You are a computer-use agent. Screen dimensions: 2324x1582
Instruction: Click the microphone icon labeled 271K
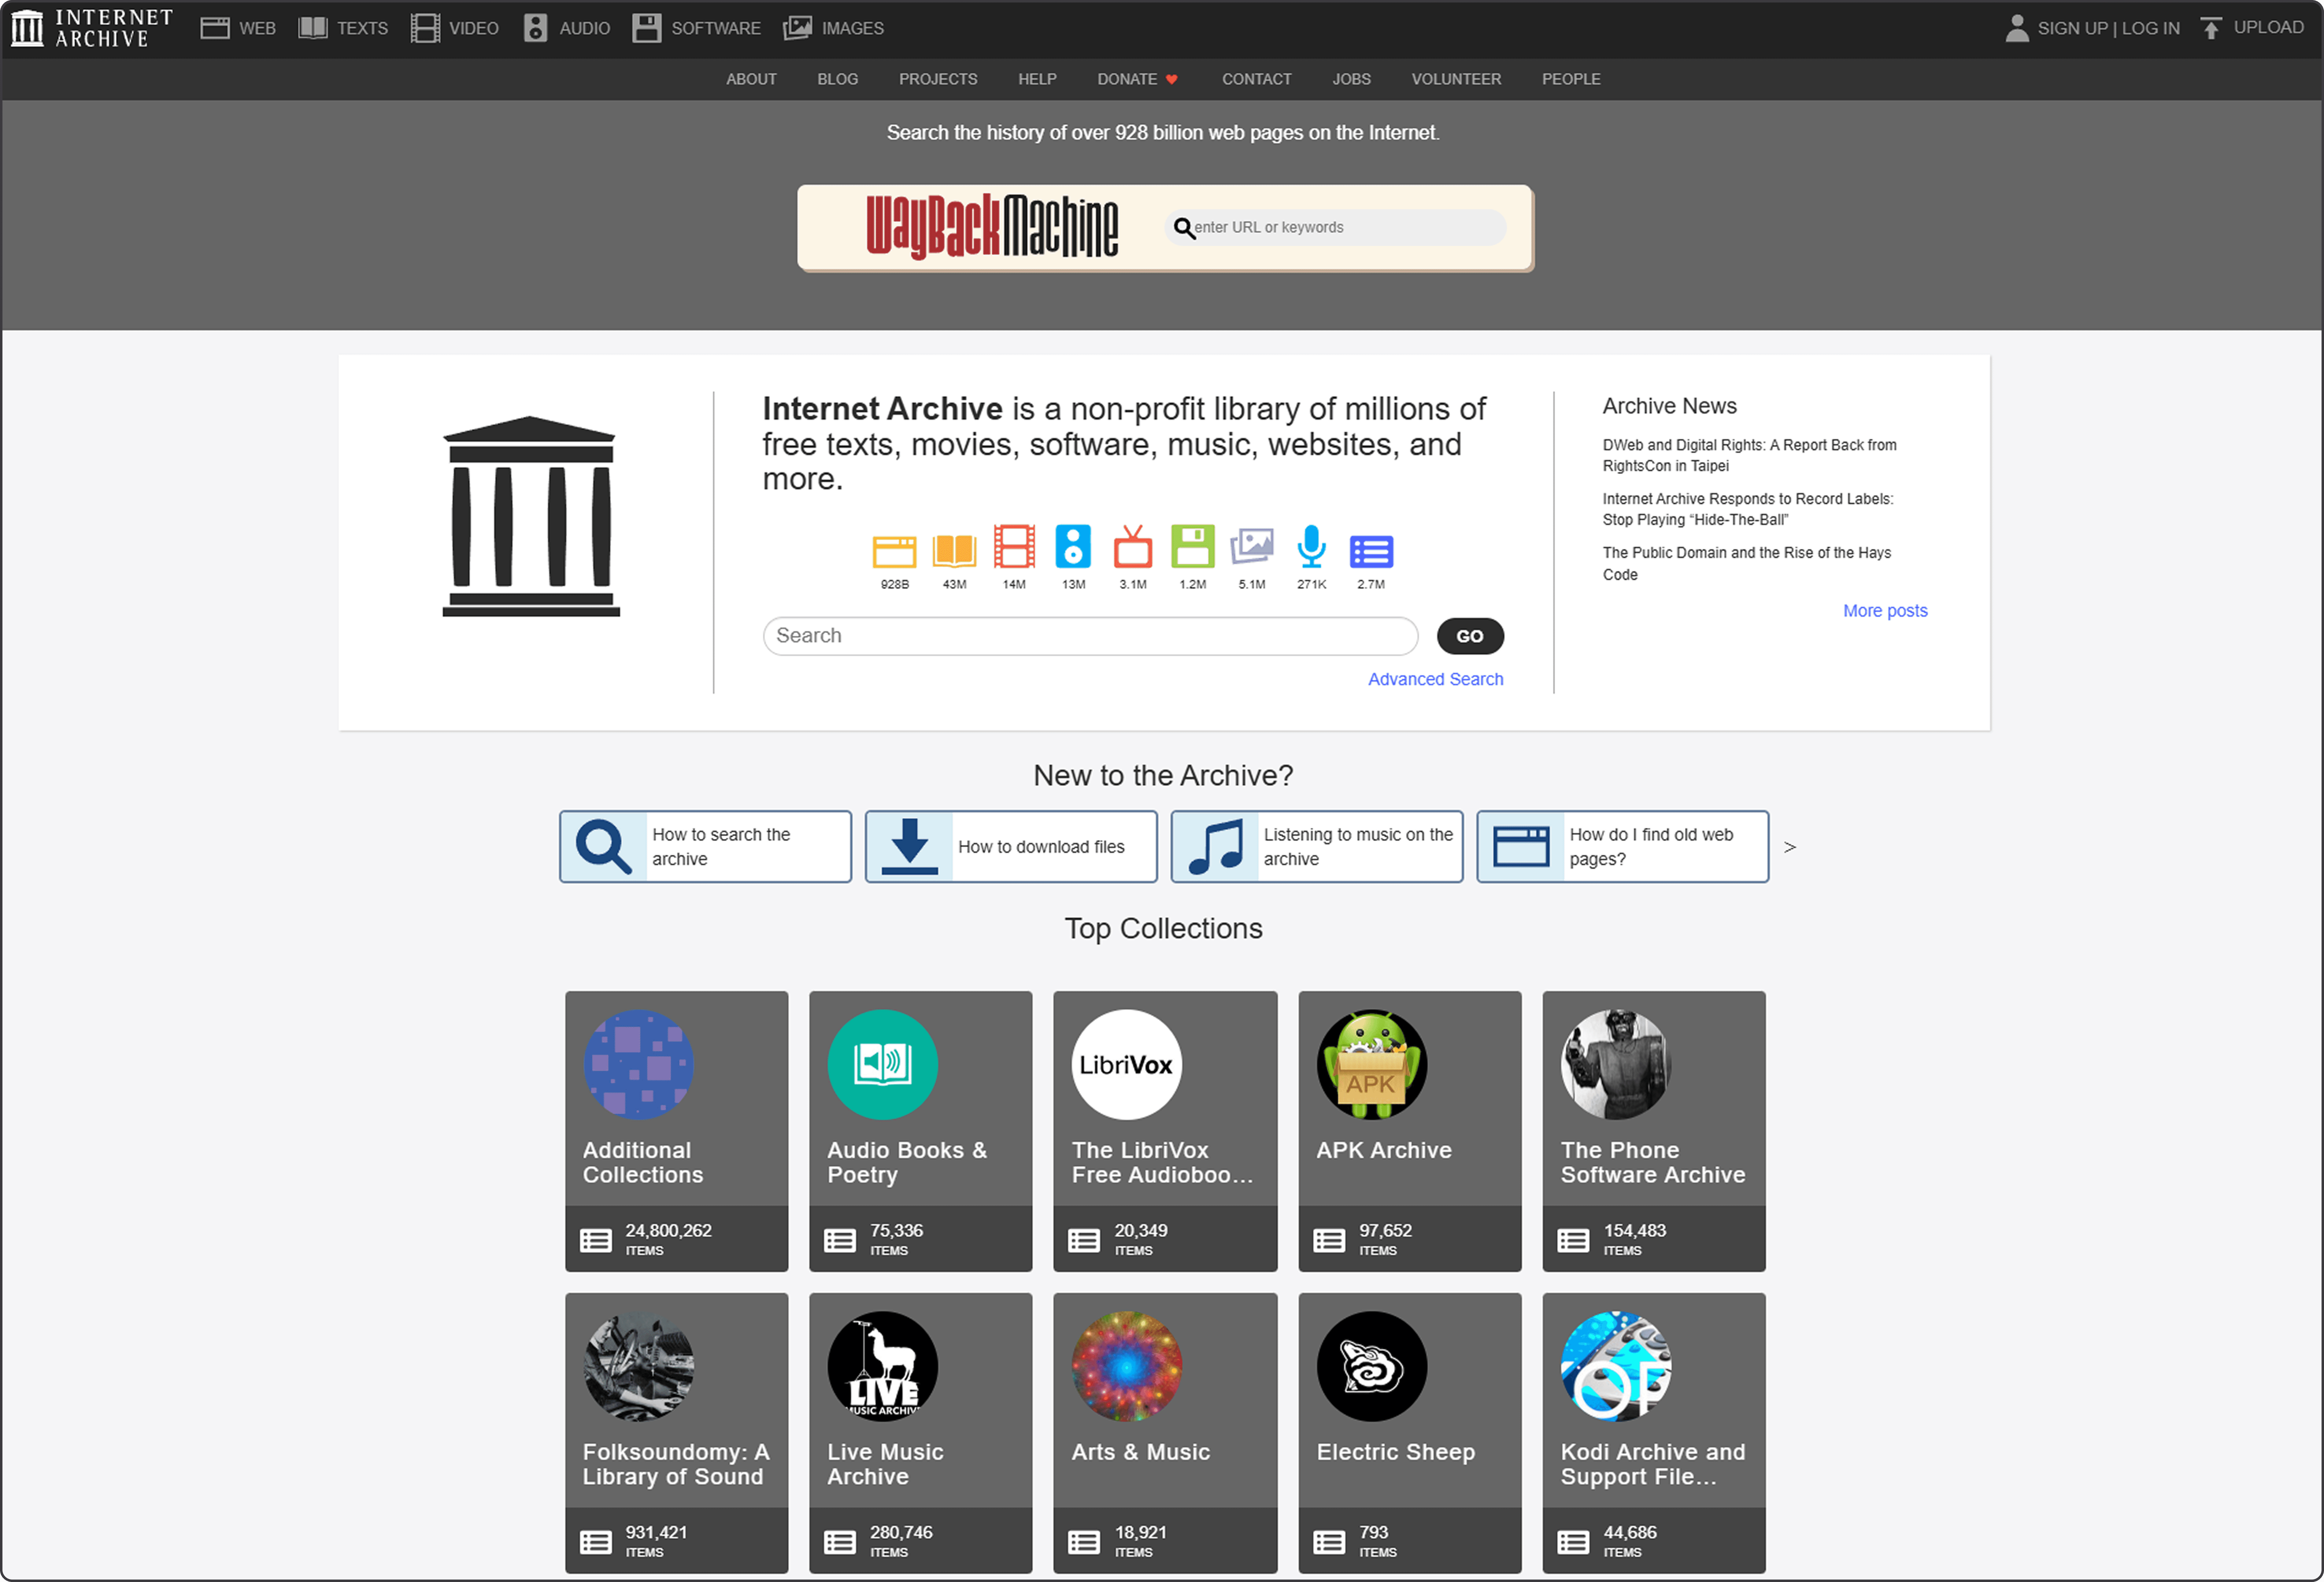[1311, 547]
